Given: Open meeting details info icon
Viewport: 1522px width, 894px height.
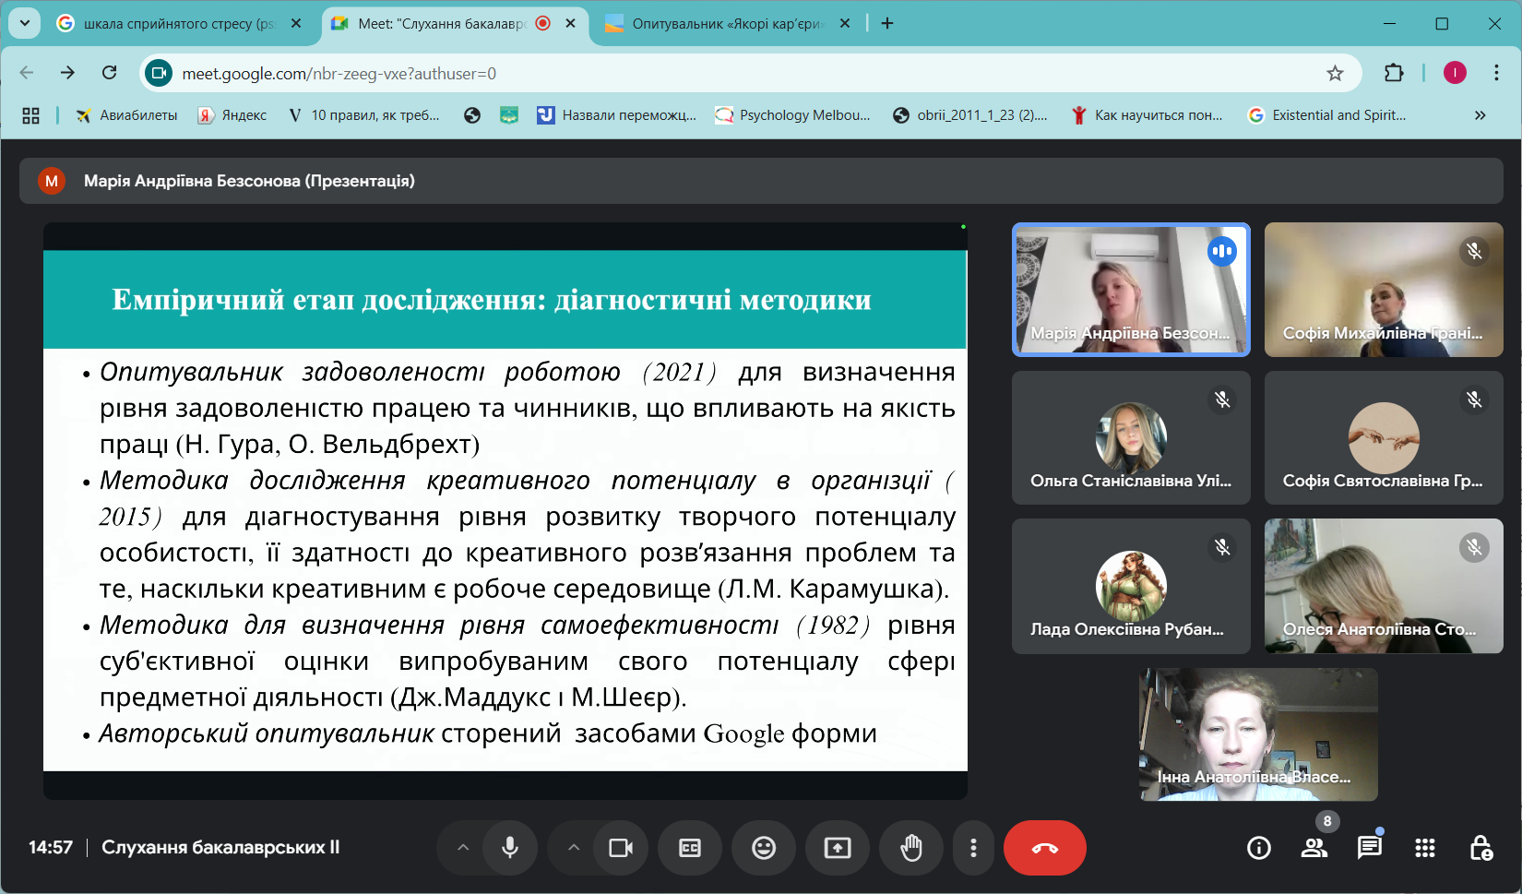Looking at the screenshot, I should (x=1259, y=848).
